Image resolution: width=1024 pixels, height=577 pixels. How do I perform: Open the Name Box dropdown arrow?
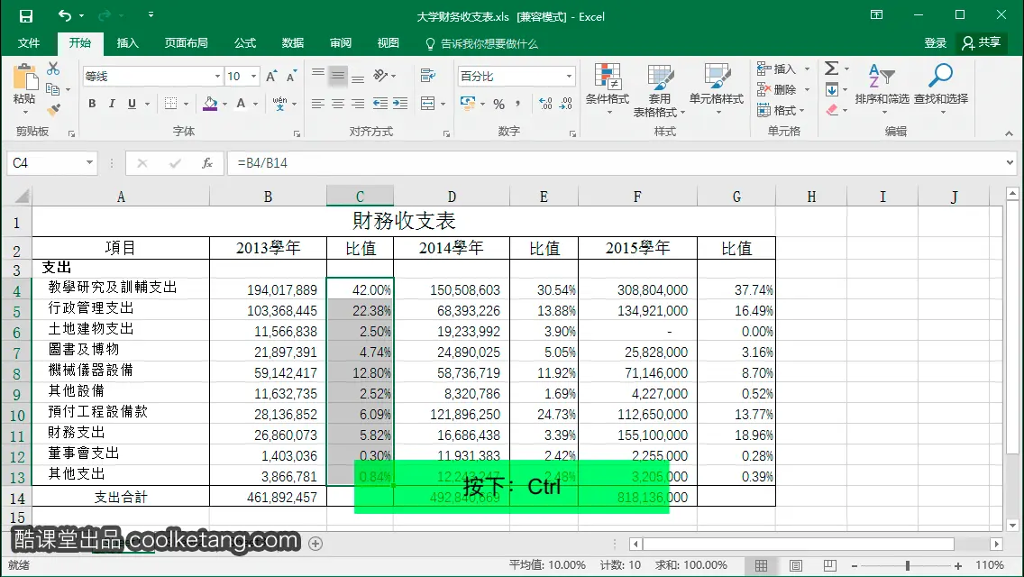pyautogui.click(x=89, y=162)
